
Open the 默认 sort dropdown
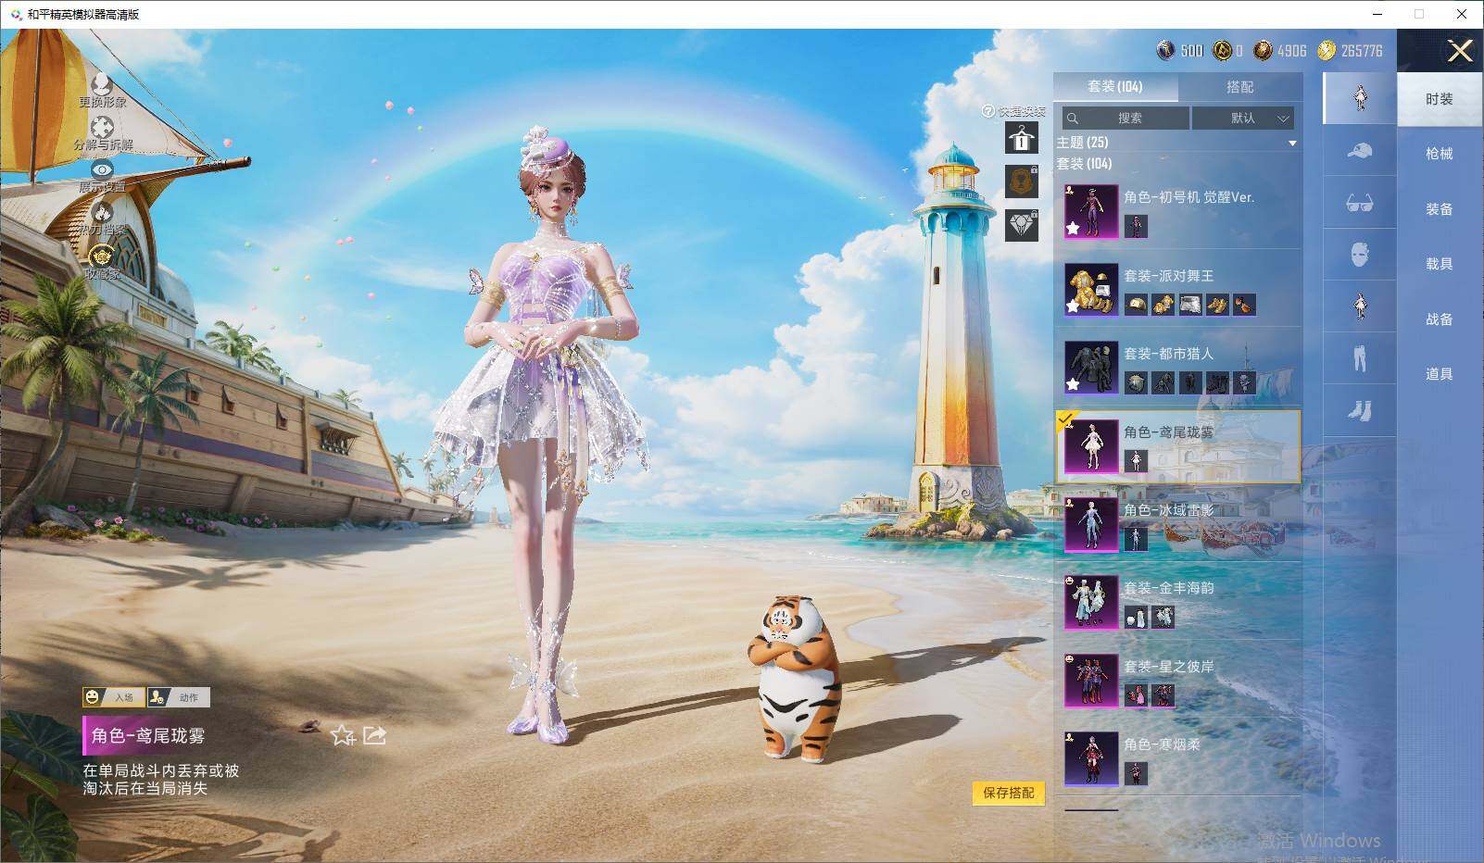pos(1243,119)
